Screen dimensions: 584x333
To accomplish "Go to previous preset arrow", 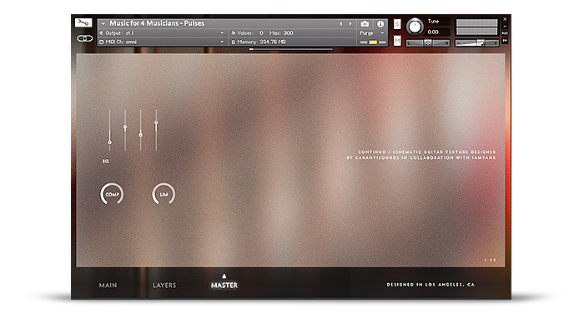I will 340,24.
